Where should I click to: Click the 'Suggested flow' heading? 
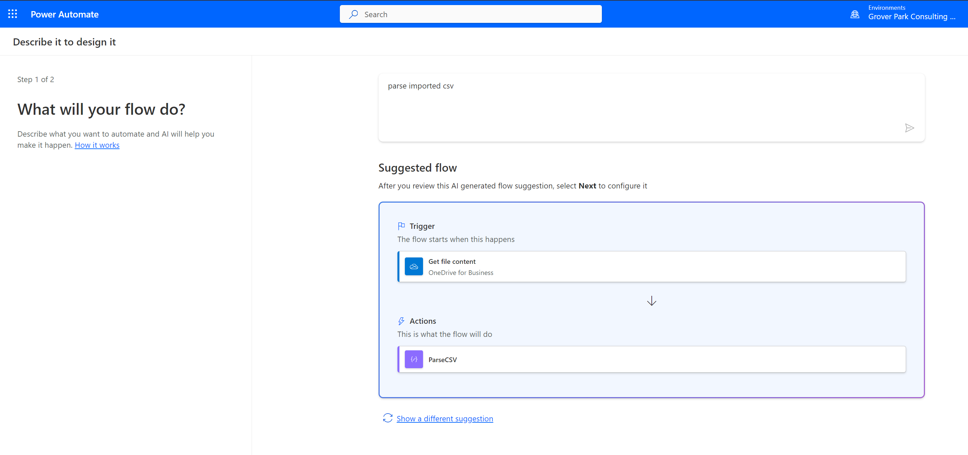(417, 168)
